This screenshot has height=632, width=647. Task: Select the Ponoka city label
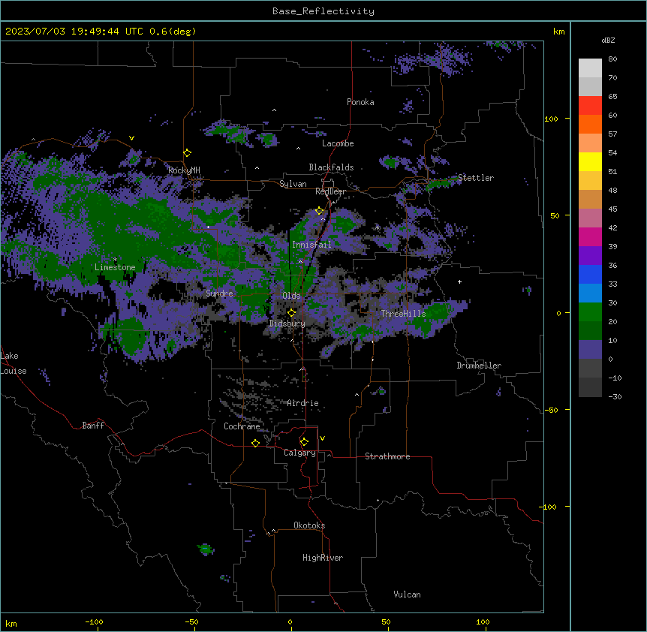pos(360,102)
